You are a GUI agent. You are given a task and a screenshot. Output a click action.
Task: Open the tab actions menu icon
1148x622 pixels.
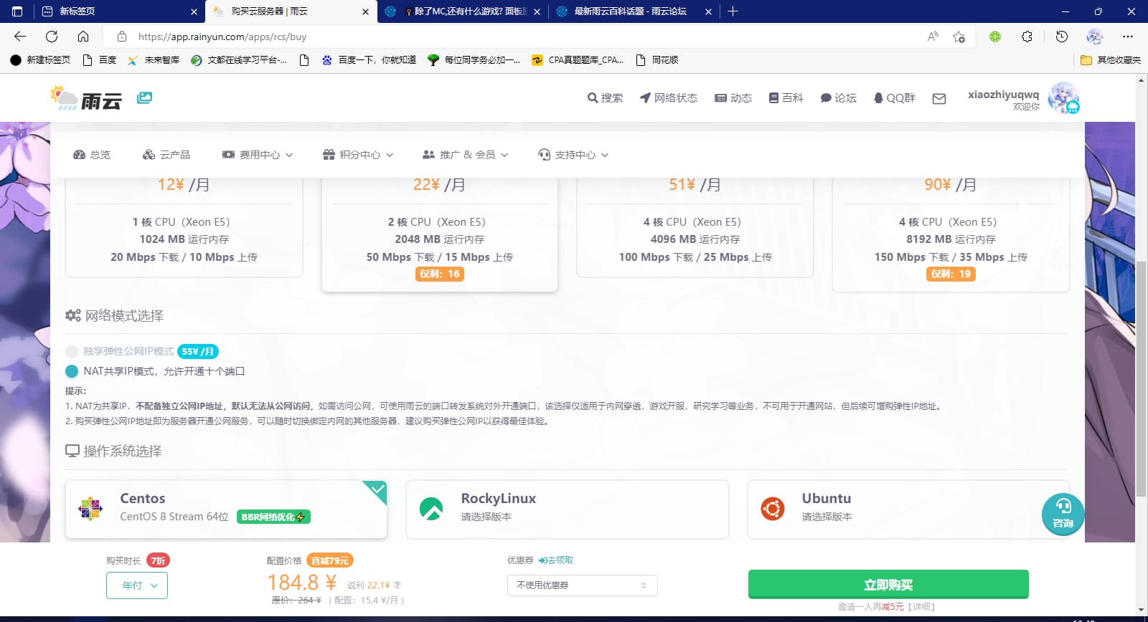17,11
